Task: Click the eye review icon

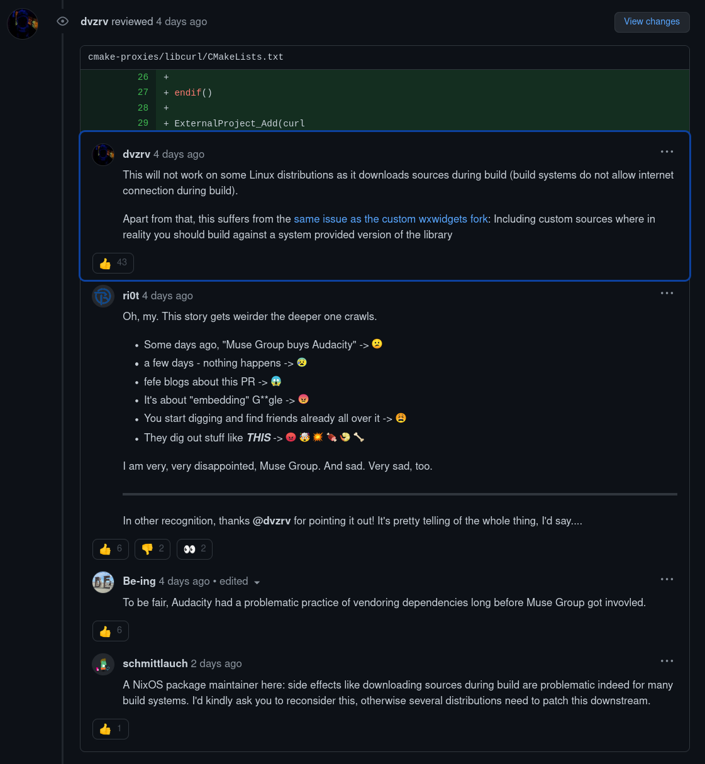Action: tap(62, 21)
